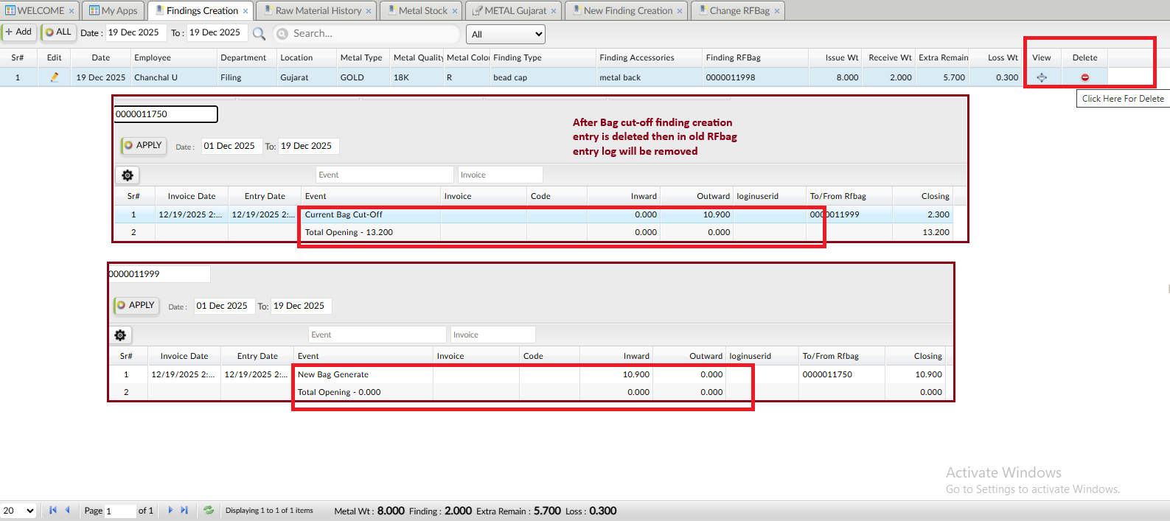Open the 'To' date picker field in toolbar
This screenshot has width=1170, height=521.
click(215, 32)
